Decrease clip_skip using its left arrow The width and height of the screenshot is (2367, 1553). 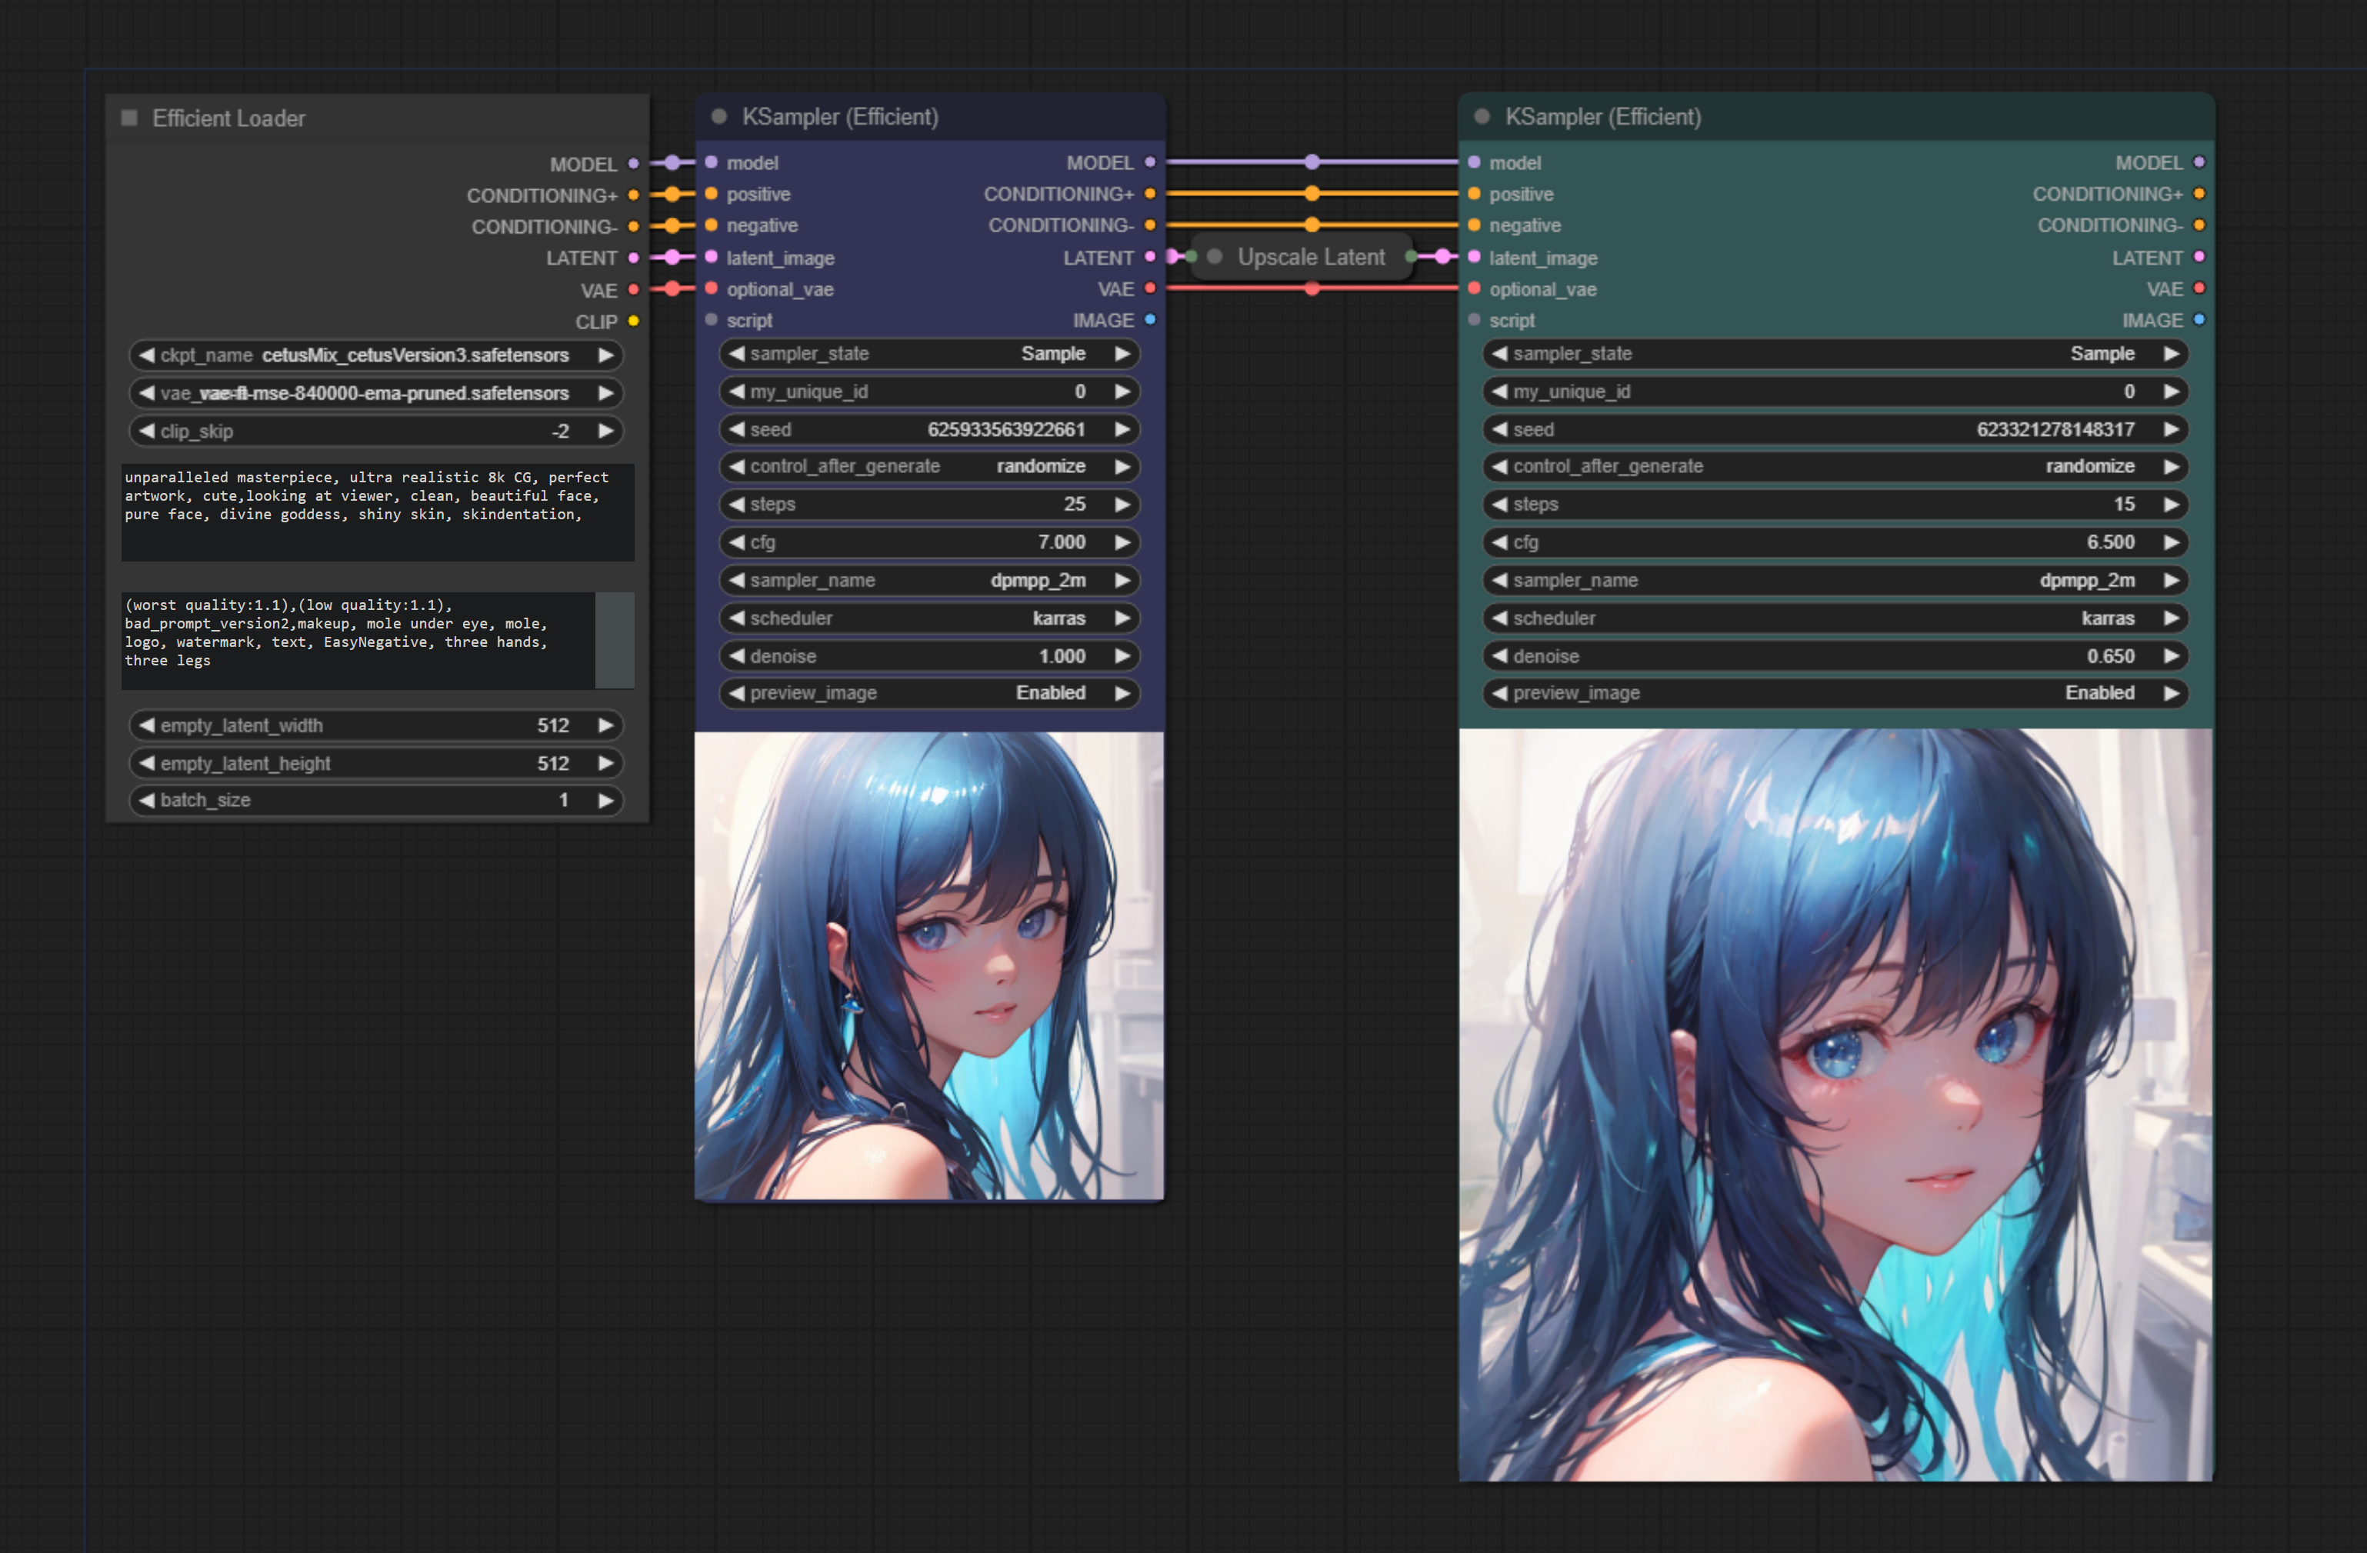[x=147, y=432]
